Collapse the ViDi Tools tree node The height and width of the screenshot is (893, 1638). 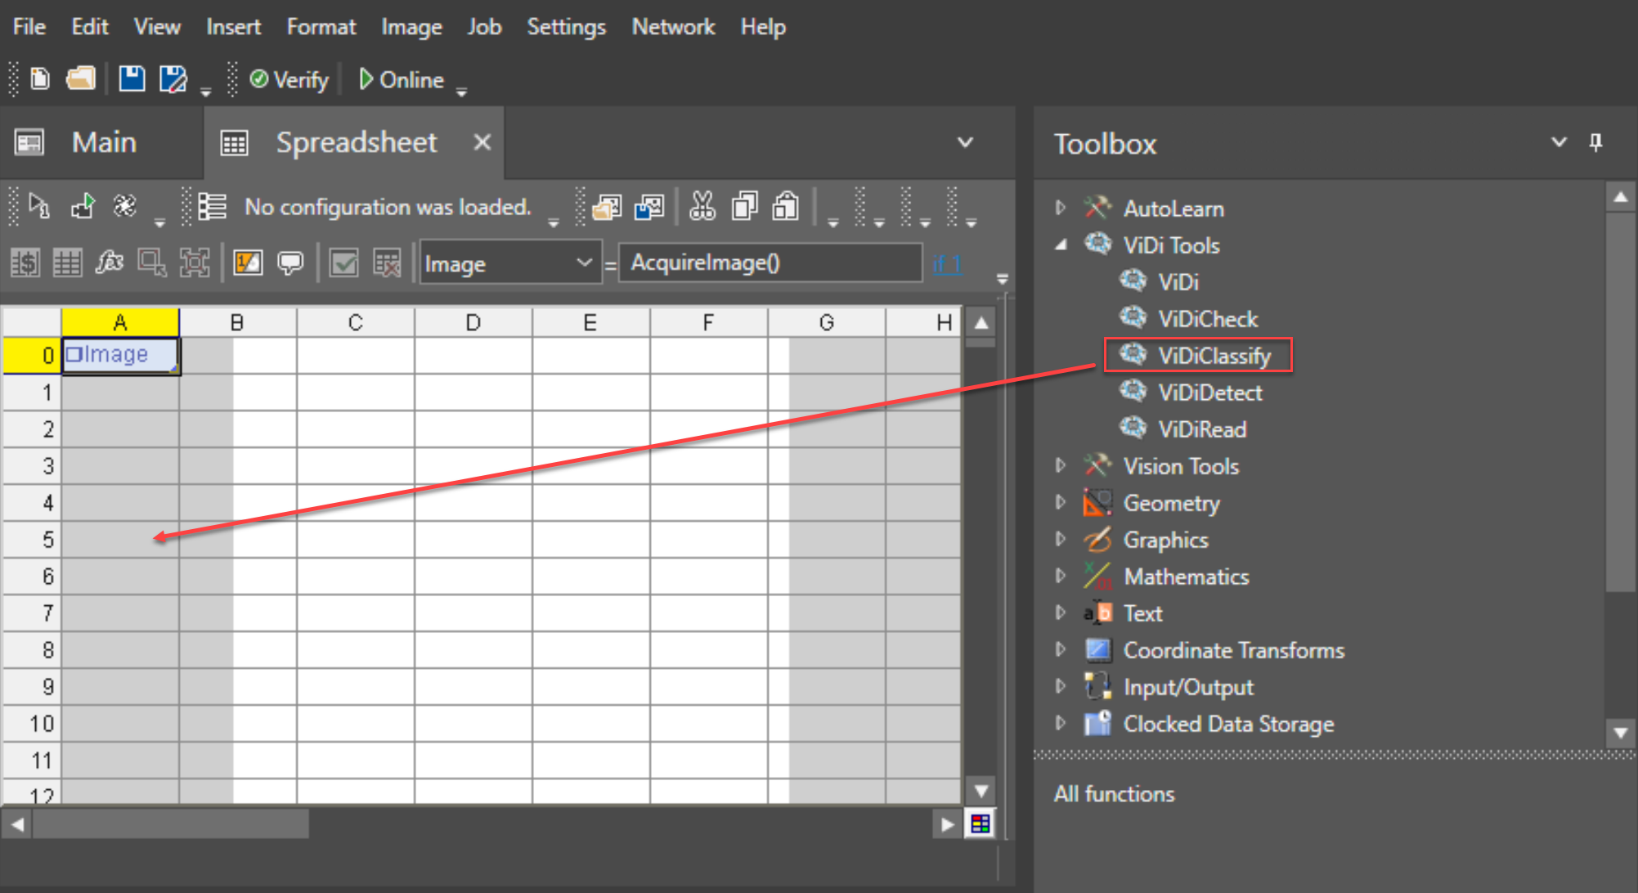(1061, 245)
